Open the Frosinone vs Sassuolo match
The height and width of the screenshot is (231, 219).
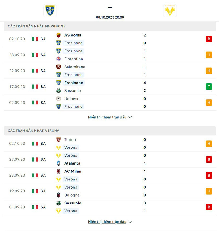pyautogui.click(x=109, y=87)
